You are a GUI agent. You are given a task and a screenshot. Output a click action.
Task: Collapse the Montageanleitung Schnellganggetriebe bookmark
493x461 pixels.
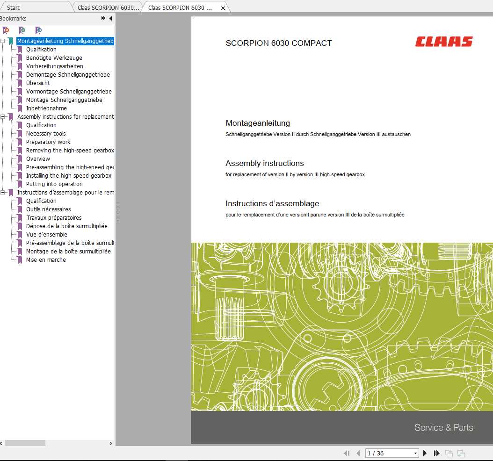click(3, 41)
